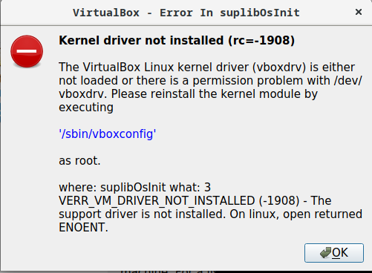Click the green arrow icon on OK
This screenshot has height=273, width=372.
[x=325, y=253]
